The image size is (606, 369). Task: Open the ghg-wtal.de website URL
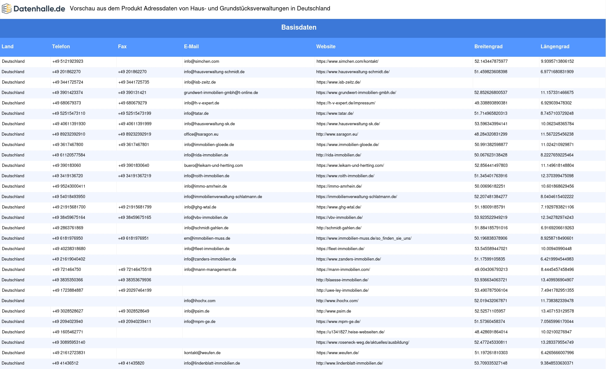pyautogui.click(x=339, y=207)
